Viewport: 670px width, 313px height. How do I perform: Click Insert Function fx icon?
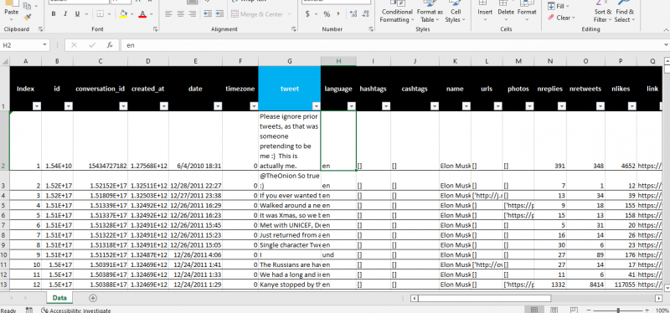point(110,45)
